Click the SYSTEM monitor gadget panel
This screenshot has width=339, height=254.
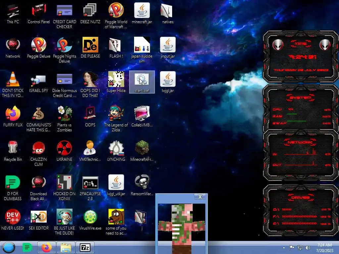point(301,108)
